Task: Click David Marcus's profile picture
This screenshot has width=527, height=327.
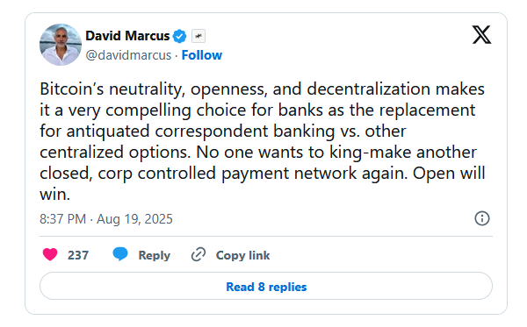Action: [61, 44]
